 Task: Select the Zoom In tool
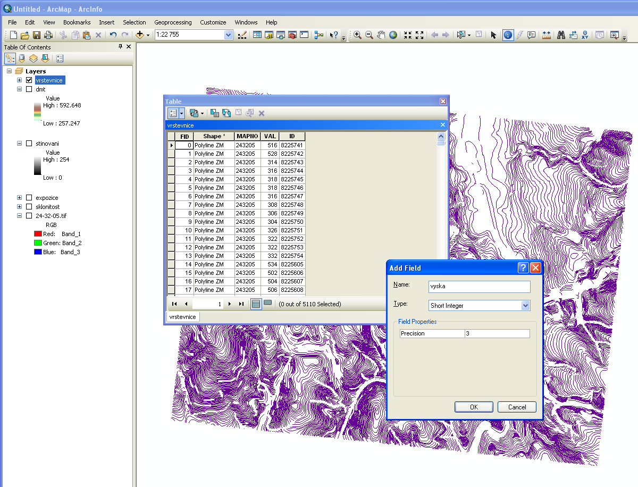coord(357,35)
